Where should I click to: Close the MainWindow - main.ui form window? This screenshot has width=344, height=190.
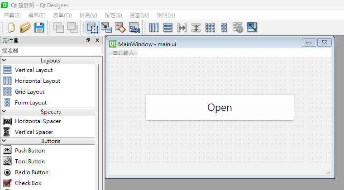[324, 43]
